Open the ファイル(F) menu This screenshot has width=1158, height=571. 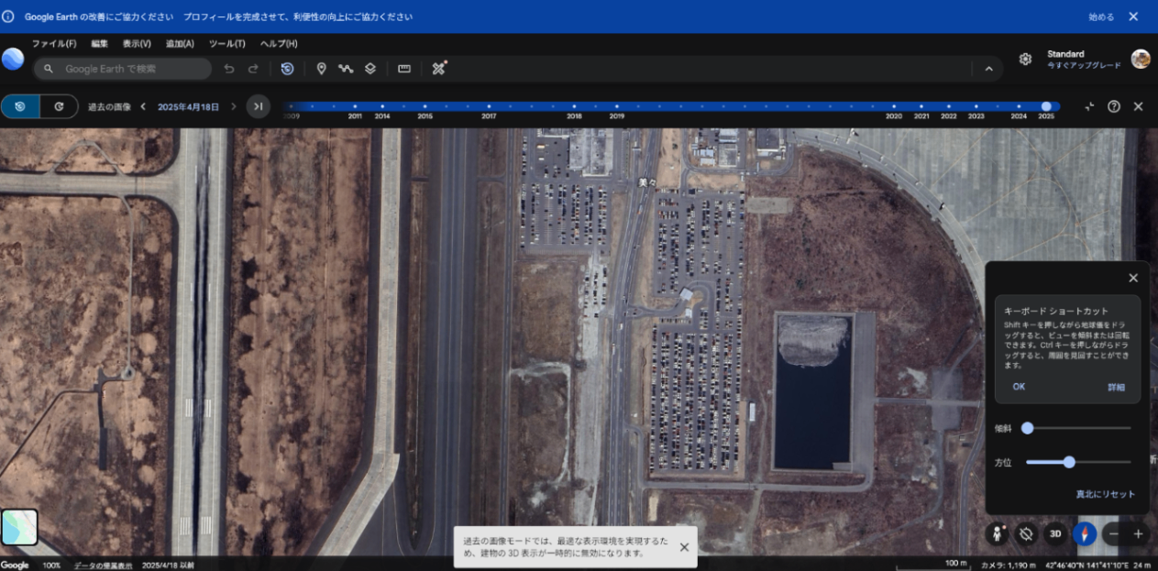point(54,43)
